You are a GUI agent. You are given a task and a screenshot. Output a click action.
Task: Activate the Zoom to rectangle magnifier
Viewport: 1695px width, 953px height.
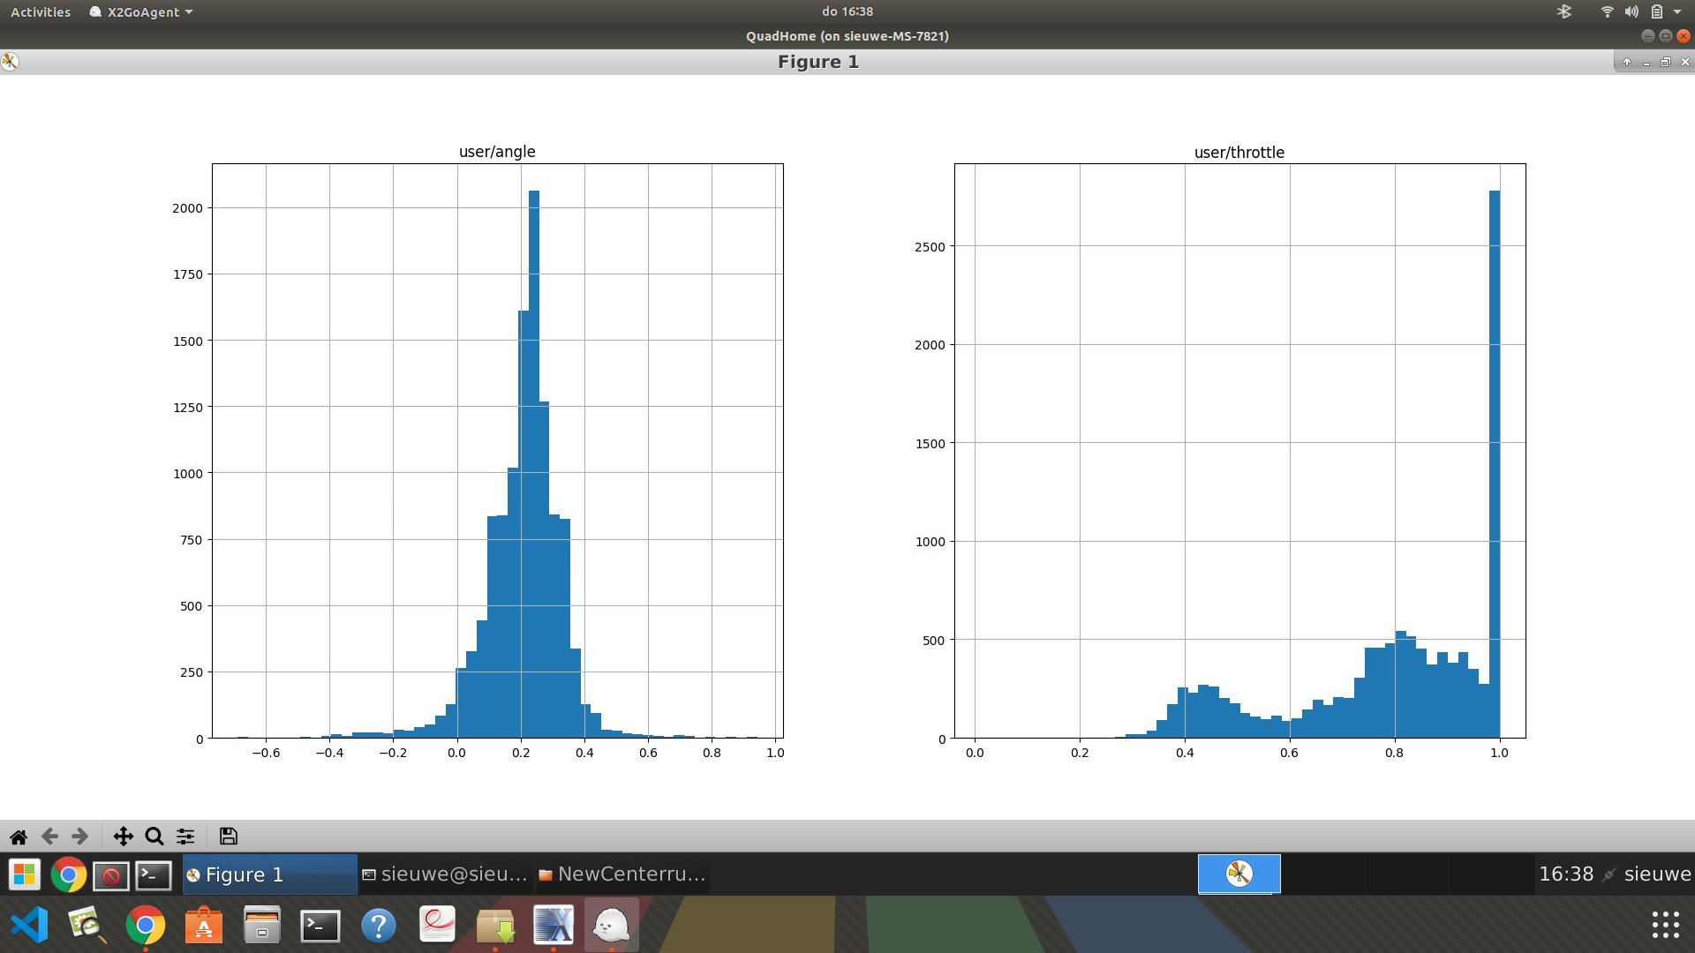tap(154, 837)
